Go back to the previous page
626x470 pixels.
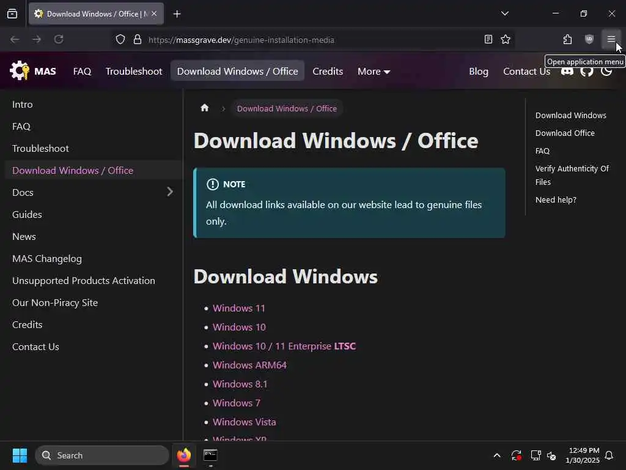coord(15,39)
